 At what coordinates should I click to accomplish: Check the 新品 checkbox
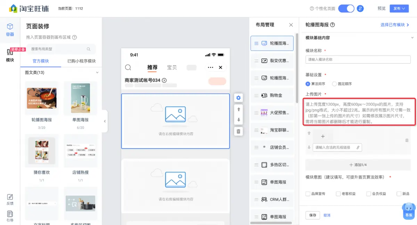[x=399, y=194]
